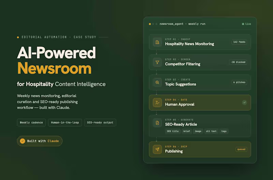Click the STEP 06 · SHIP label
This screenshot has width=273, height=180.
[176, 147]
